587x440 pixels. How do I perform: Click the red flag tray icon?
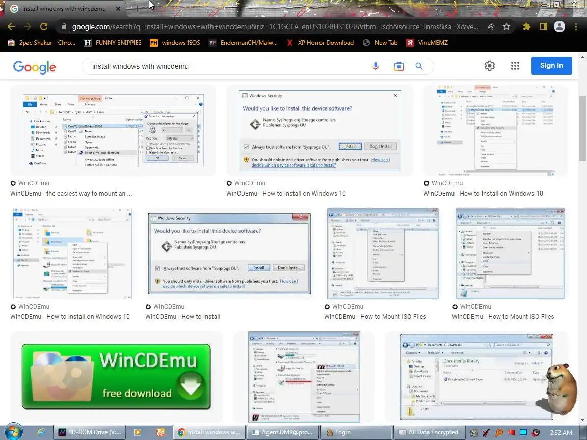(511, 432)
